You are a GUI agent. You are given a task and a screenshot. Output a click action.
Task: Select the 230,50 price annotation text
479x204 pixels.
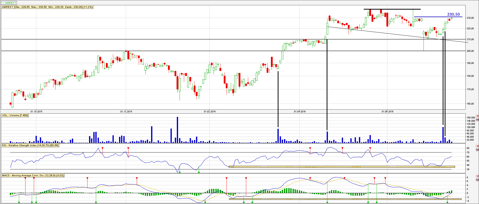[453, 14]
